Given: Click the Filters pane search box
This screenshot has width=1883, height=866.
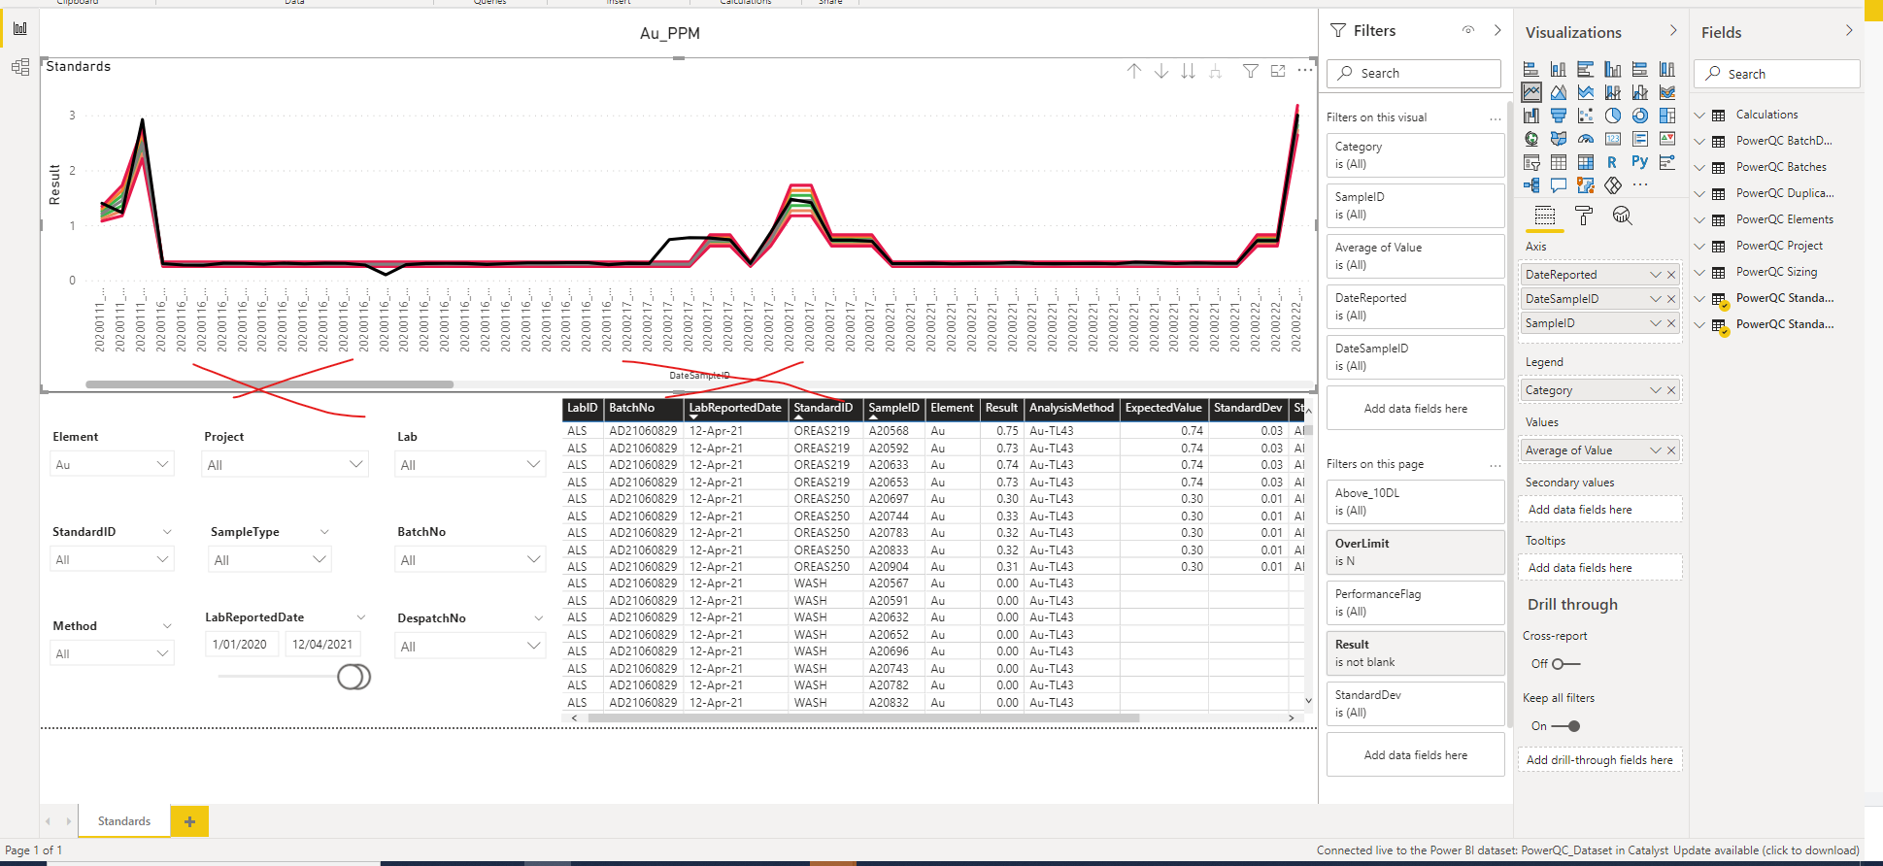Looking at the screenshot, I should (1413, 73).
